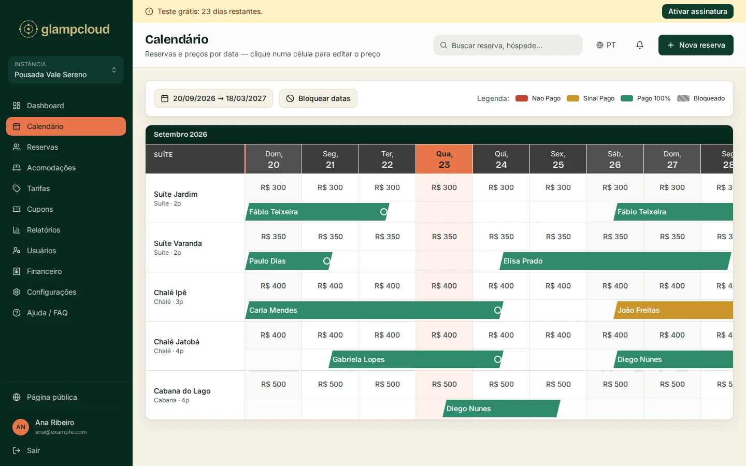
Task: Open the notifications bell
Action: 640,45
